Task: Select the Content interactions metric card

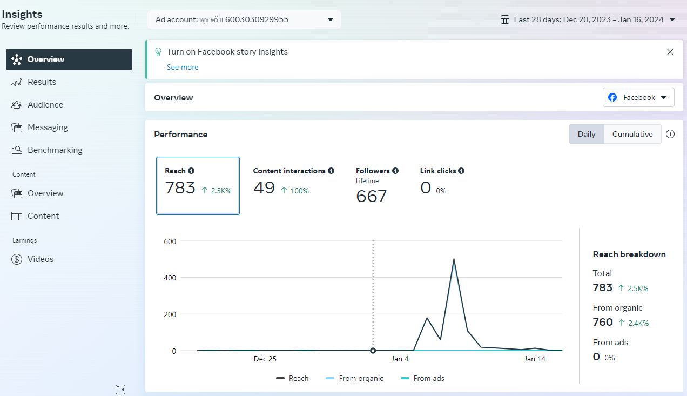Action: [294, 186]
